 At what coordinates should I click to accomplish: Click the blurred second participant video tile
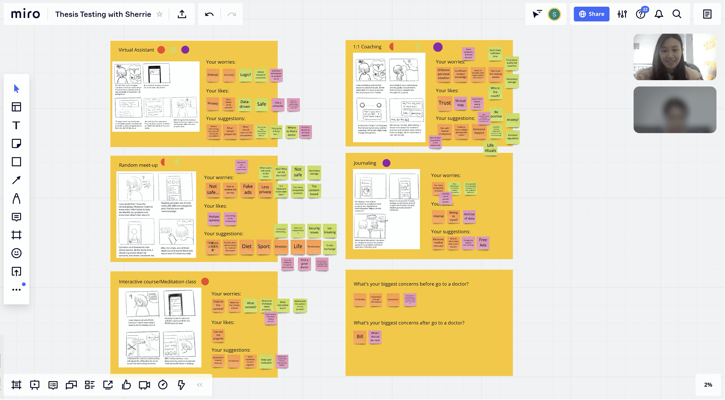675,110
